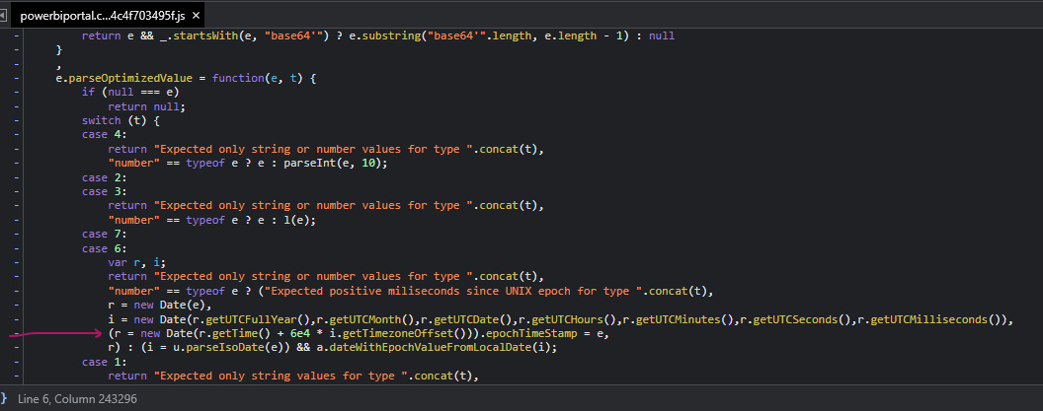The height and width of the screenshot is (411, 1043).
Task: Click the gutter dash beside the "return null;" line
Action: [x=18, y=106]
